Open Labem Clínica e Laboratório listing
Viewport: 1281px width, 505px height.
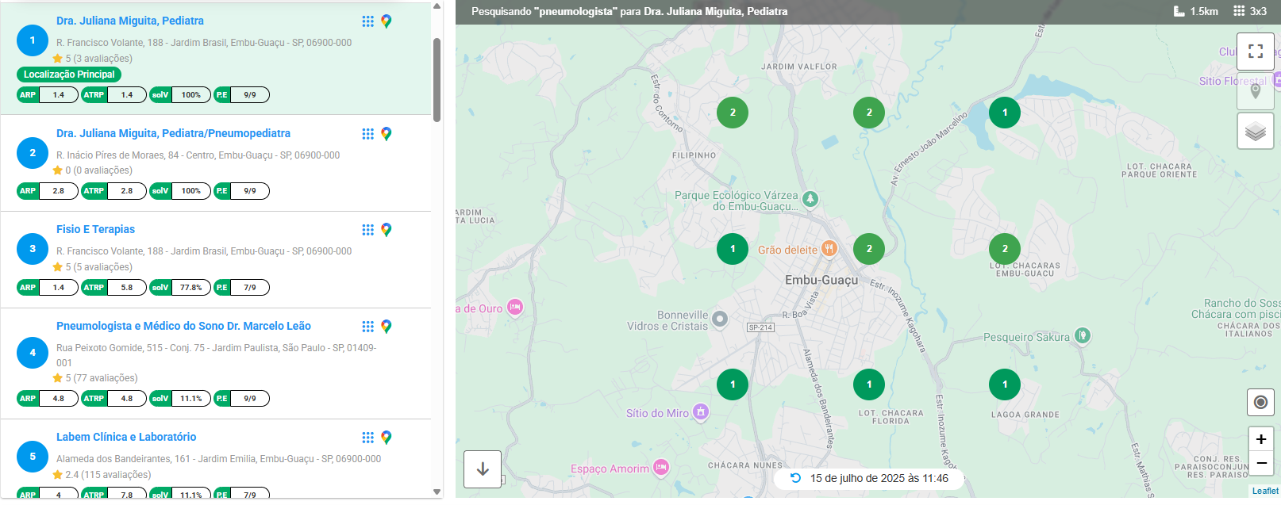coord(126,437)
